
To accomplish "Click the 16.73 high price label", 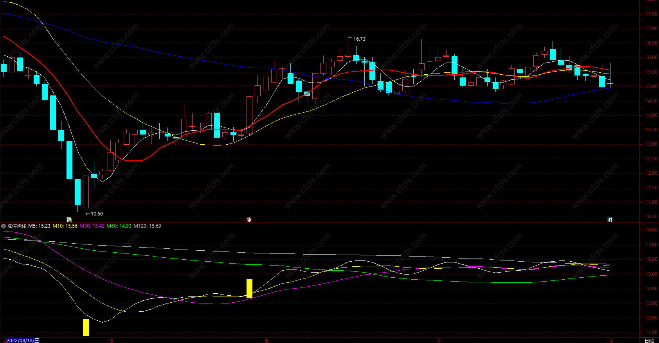I will 359,39.
